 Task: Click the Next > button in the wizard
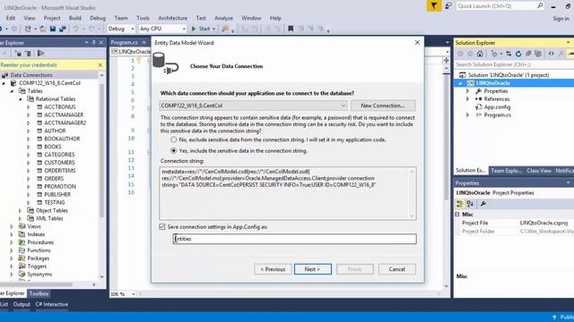313,269
